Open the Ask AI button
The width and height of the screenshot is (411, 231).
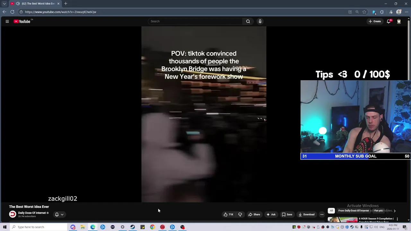tap(271, 214)
